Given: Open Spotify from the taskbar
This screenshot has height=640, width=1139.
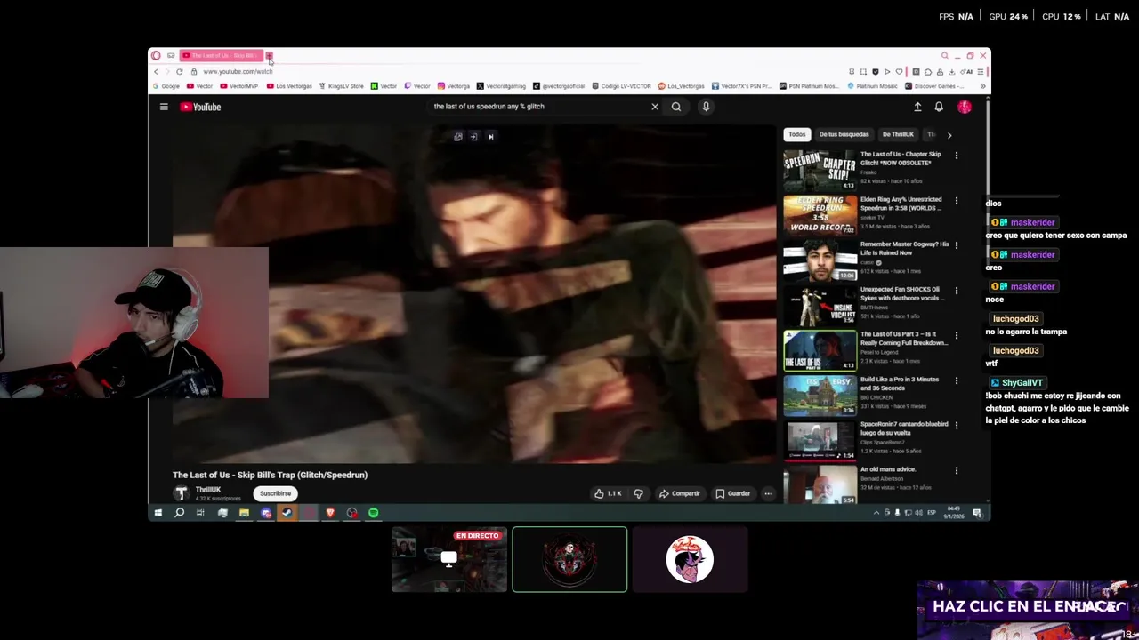Looking at the screenshot, I should click(374, 513).
